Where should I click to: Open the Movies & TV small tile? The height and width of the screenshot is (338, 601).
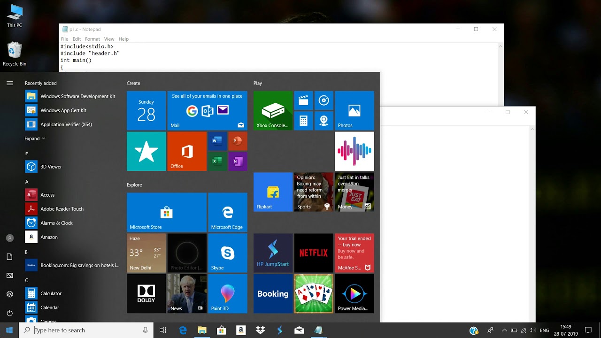(304, 100)
